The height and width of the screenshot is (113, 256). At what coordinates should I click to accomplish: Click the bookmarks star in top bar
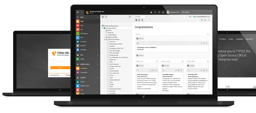[x=151, y=12]
